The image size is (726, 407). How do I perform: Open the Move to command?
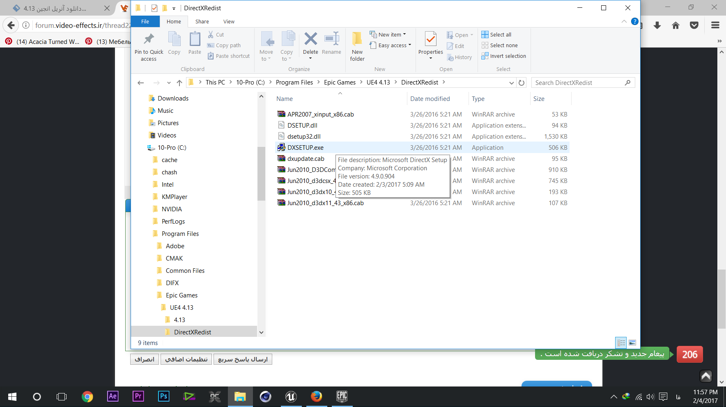click(266, 46)
